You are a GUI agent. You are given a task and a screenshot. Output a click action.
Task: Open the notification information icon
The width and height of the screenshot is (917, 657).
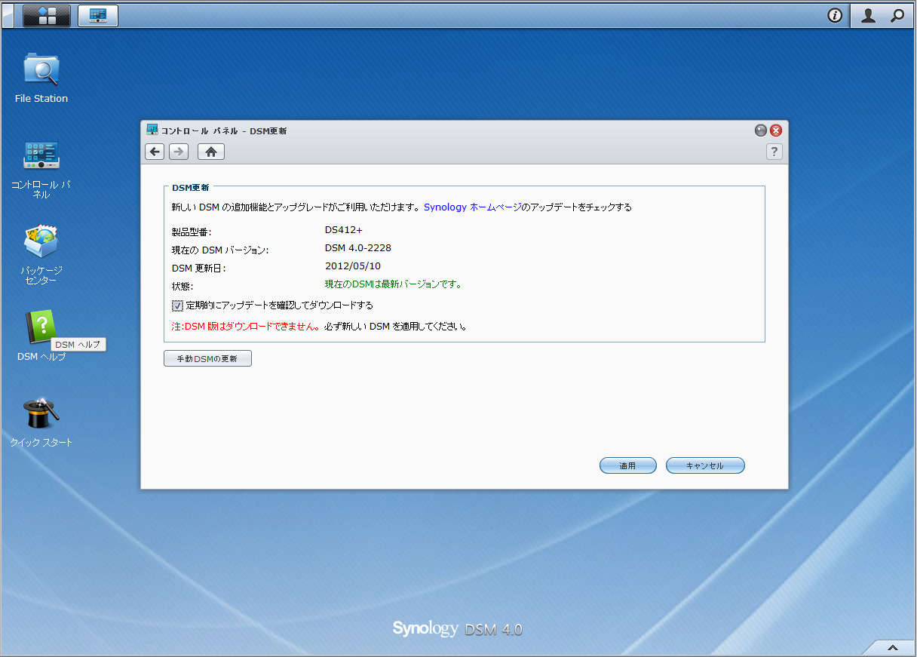pyautogui.click(x=835, y=15)
